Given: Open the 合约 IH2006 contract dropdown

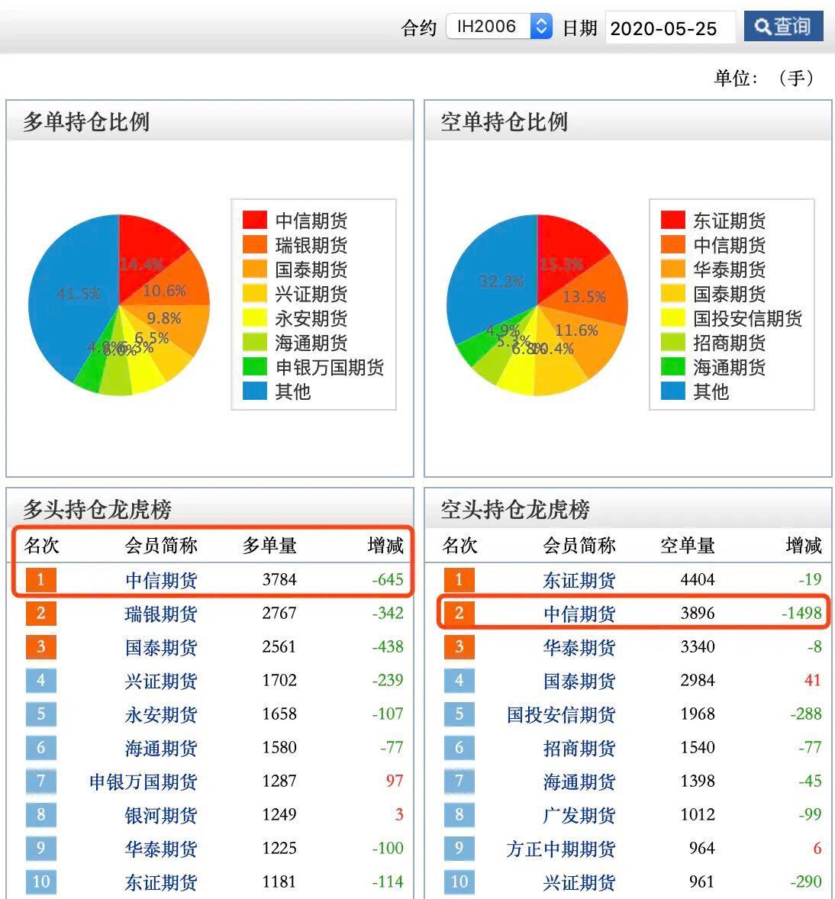Looking at the screenshot, I should click(499, 27).
